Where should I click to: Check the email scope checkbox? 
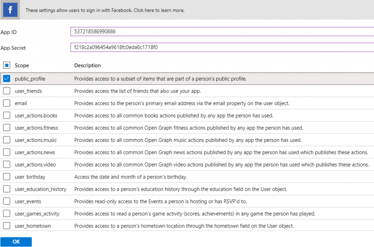7,103
